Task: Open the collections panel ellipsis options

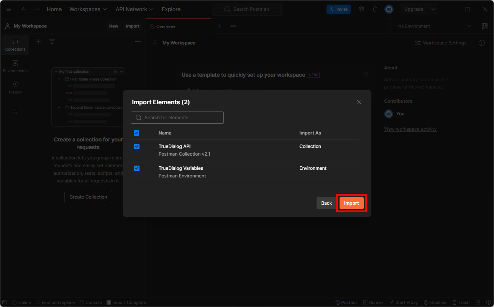Action: tap(138, 41)
